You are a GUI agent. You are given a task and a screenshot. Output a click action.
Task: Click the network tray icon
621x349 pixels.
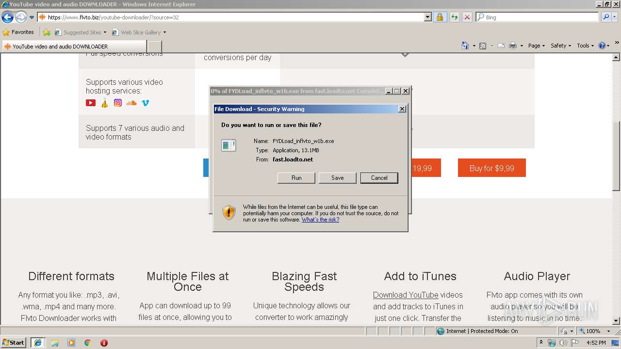tap(552, 343)
